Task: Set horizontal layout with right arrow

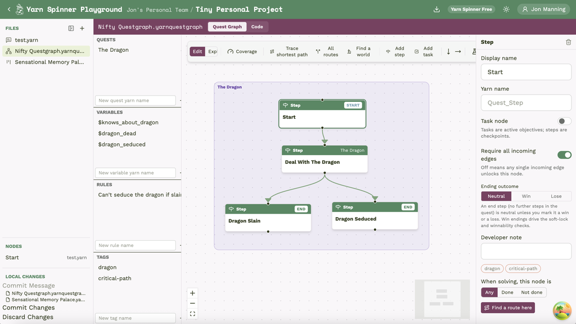Action: [458, 51]
